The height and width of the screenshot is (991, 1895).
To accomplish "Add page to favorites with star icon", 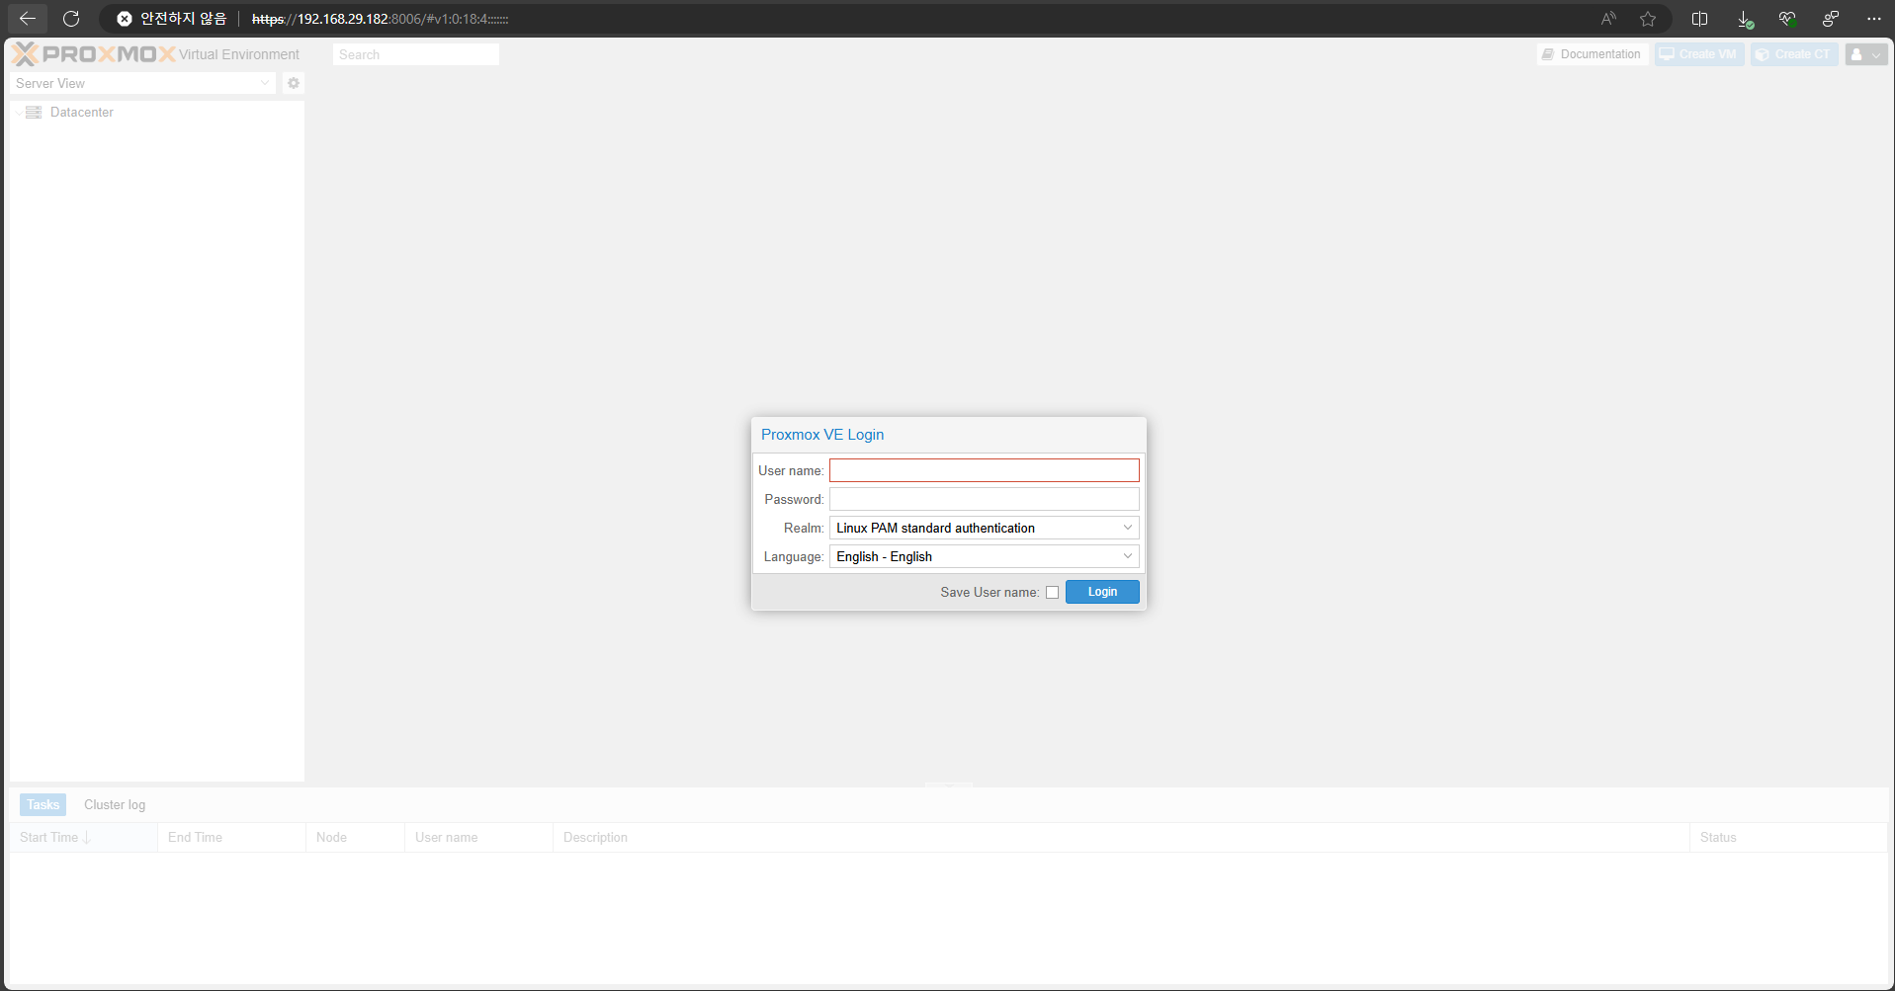I will point(1648,19).
